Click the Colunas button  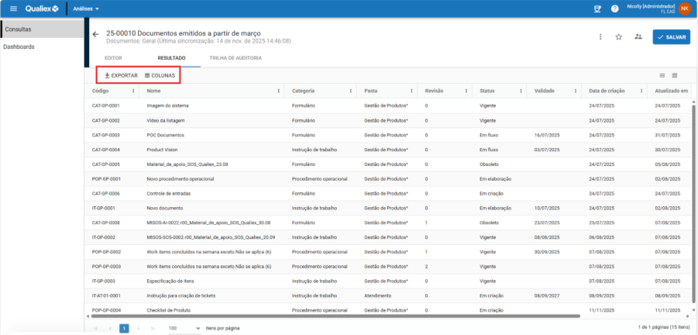pos(160,75)
